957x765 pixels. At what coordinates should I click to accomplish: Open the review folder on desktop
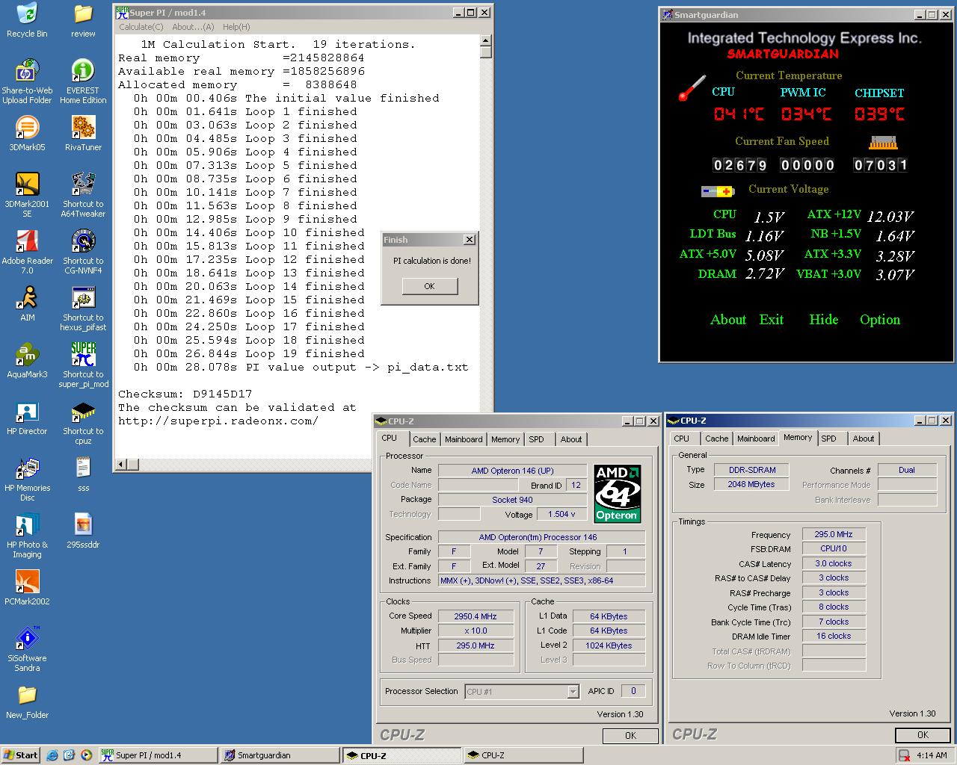coord(83,20)
